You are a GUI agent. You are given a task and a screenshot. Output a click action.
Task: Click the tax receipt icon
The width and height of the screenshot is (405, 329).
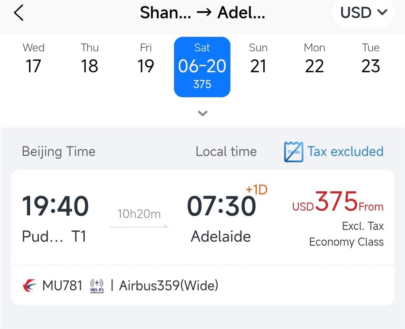point(293,152)
